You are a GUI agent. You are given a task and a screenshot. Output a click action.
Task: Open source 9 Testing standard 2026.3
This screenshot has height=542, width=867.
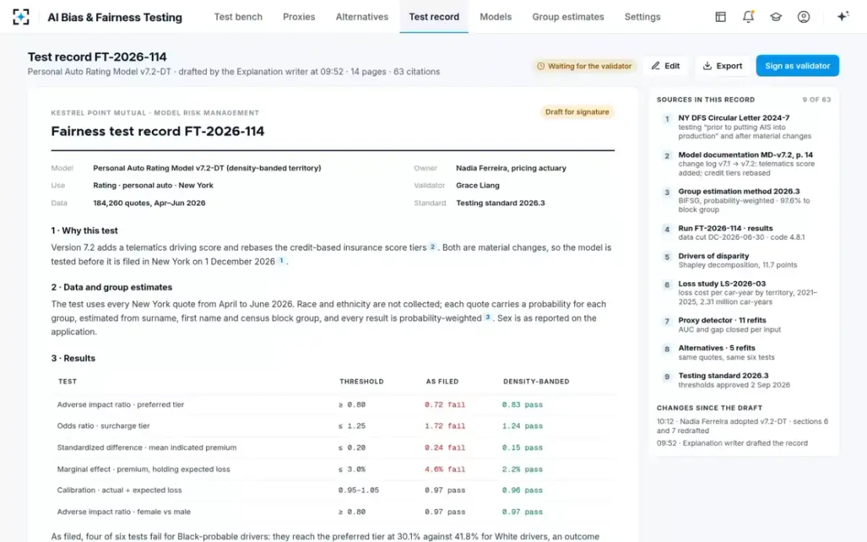point(744,380)
